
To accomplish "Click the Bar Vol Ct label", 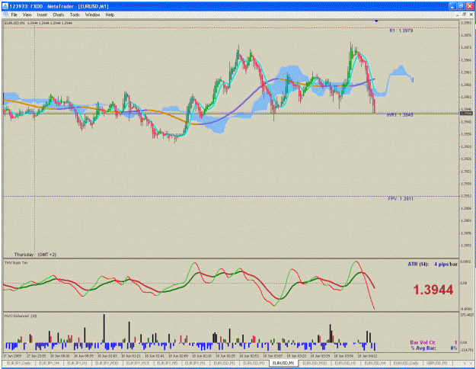I will pyautogui.click(x=423, y=342).
